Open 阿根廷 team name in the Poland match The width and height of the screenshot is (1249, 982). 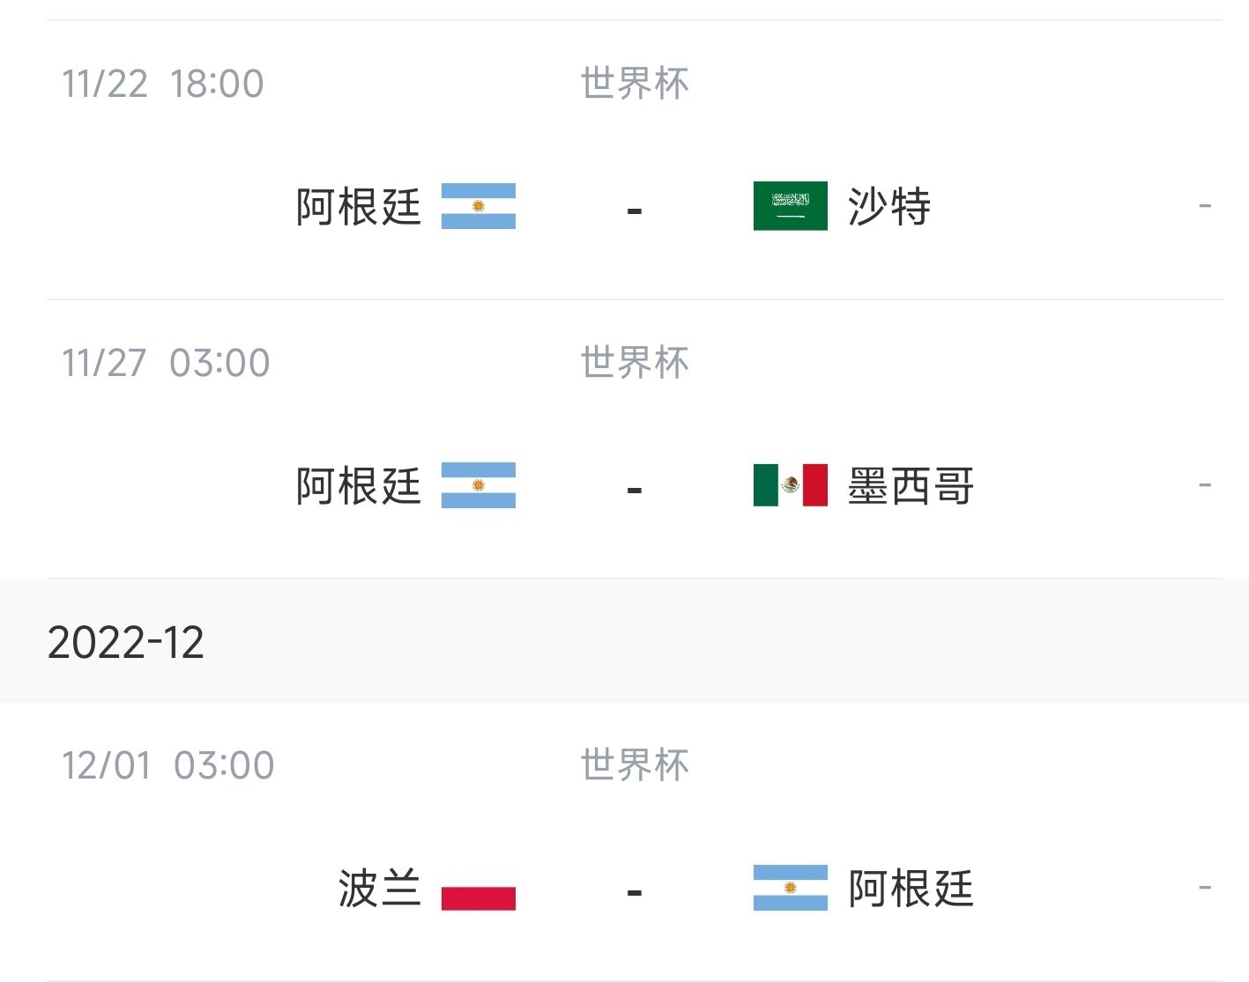coord(911,889)
